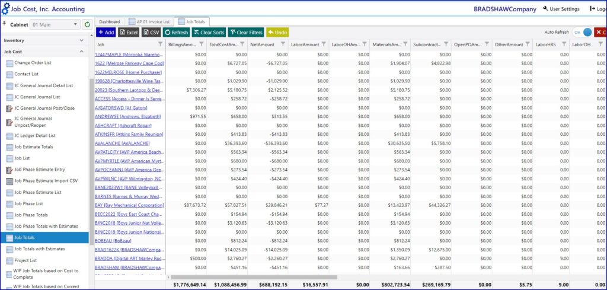Click the yellow Undo button
The width and height of the screenshot is (607, 290).
pyautogui.click(x=277, y=33)
